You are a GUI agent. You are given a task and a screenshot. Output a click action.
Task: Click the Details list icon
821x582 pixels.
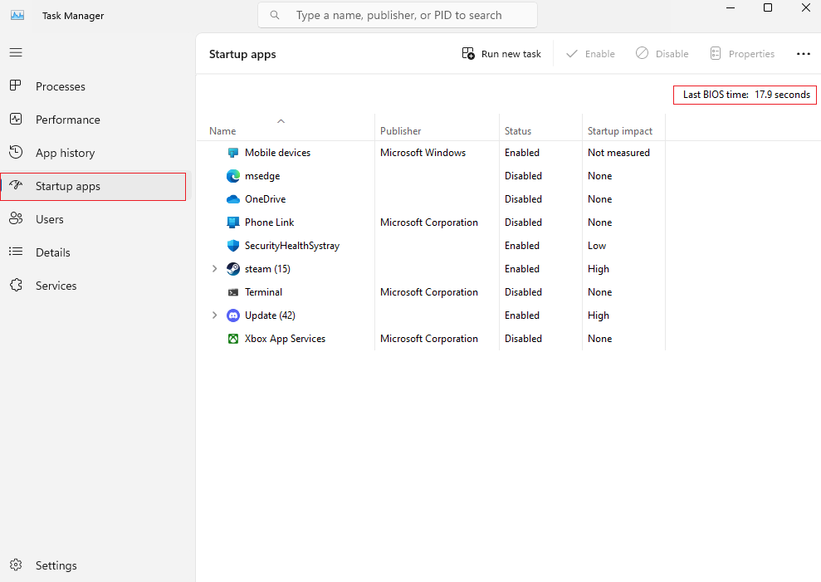pos(16,252)
